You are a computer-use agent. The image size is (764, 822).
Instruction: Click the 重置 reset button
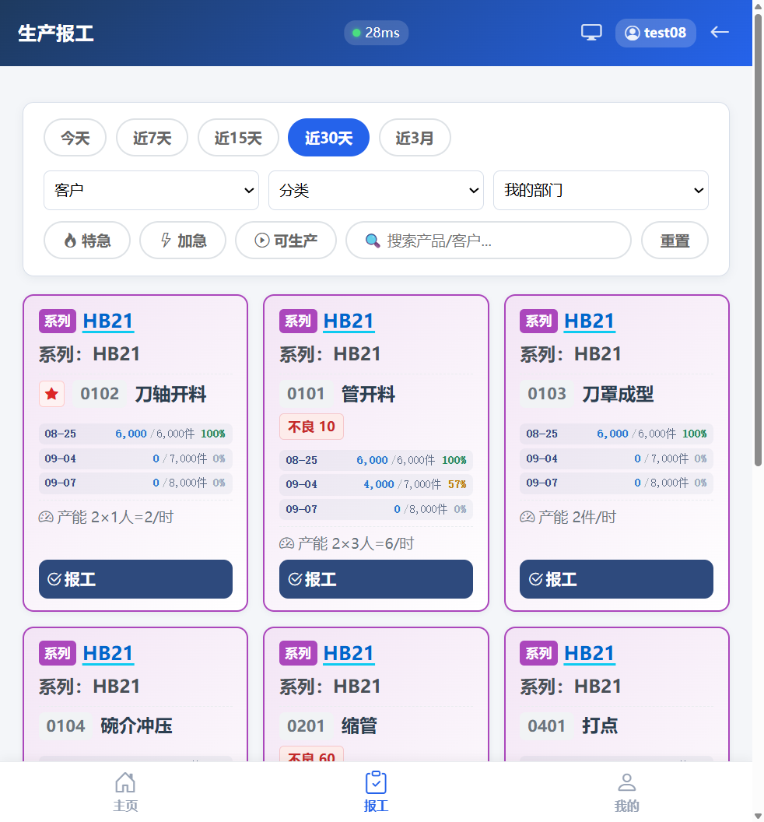pos(675,241)
